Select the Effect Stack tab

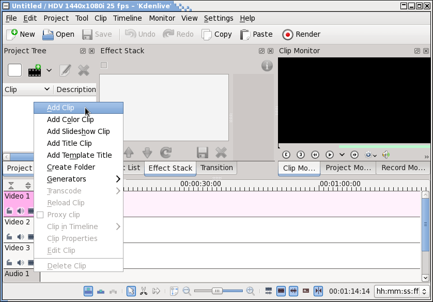171,168
